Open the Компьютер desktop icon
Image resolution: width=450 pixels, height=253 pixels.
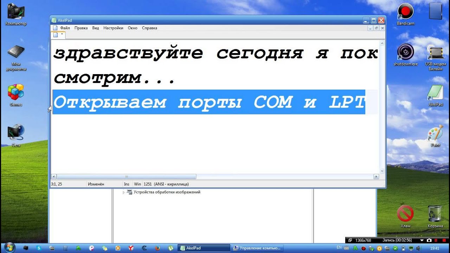pyautogui.click(x=16, y=15)
